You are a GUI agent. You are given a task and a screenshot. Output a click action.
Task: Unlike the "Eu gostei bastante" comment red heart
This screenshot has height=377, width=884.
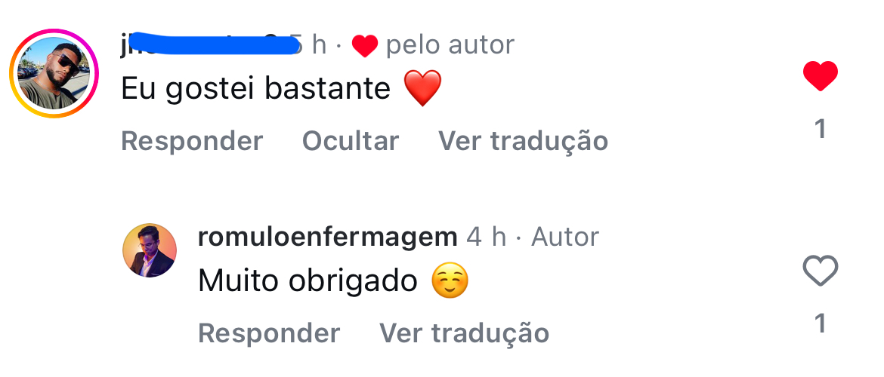[821, 76]
